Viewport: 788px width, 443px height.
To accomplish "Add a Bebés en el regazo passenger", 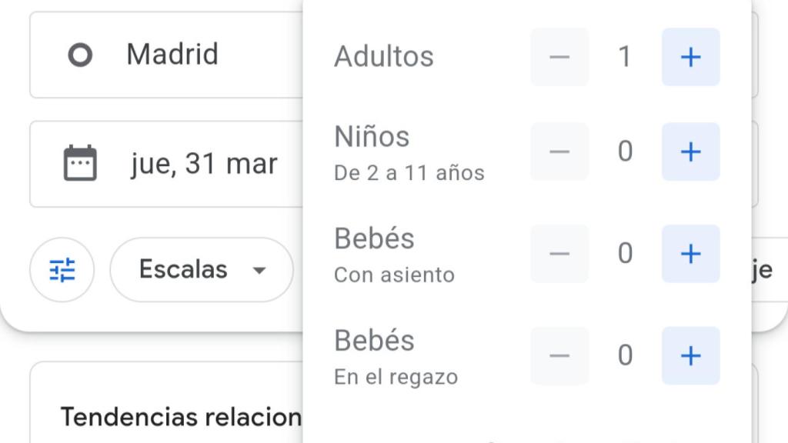I will coord(690,355).
